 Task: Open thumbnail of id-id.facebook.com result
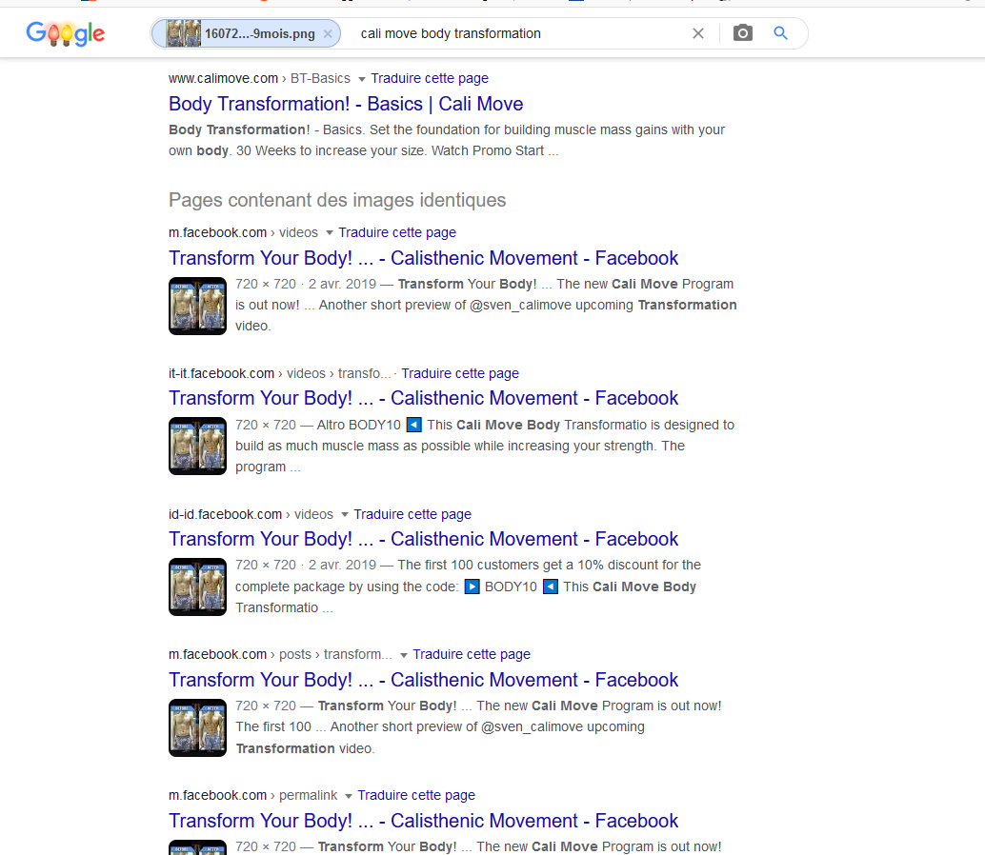click(197, 587)
